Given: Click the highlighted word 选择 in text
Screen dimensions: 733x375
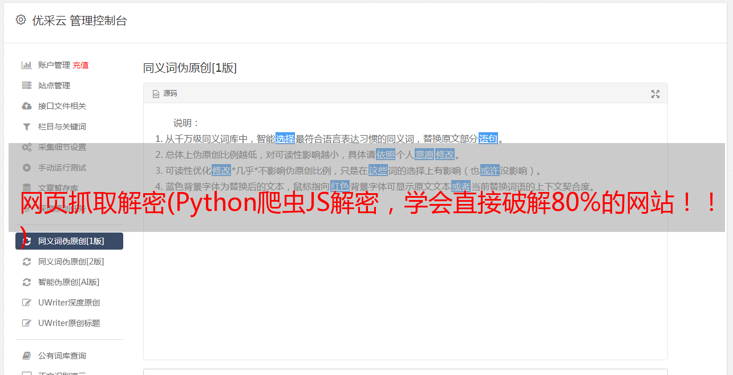Looking at the screenshot, I should (x=285, y=138).
